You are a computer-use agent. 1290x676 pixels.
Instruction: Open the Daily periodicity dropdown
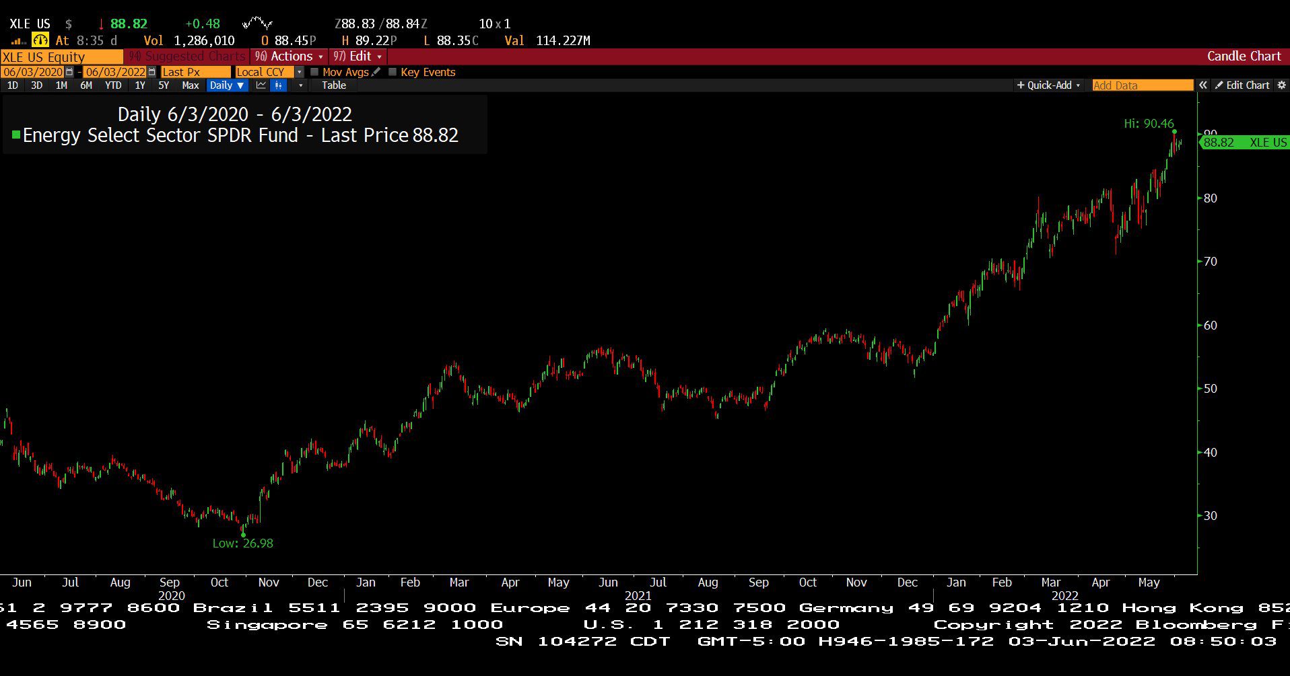click(x=227, y=85)
